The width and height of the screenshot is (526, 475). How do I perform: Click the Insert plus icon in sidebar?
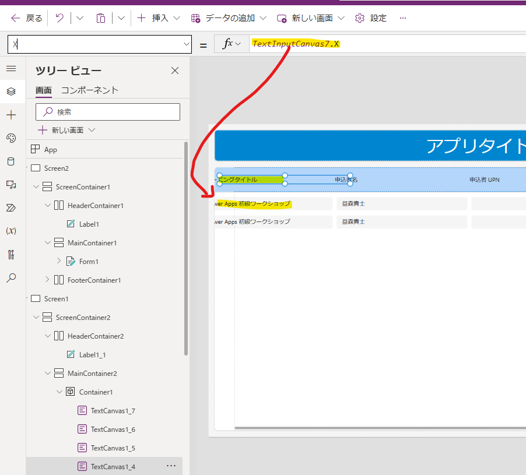(11, 115)
